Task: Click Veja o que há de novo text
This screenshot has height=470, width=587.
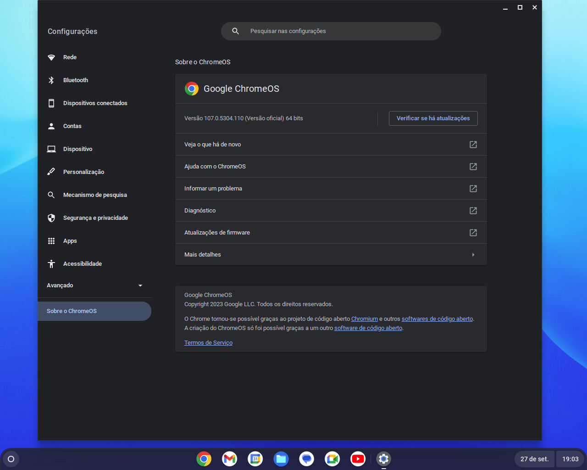Action: tap(212, 145)
